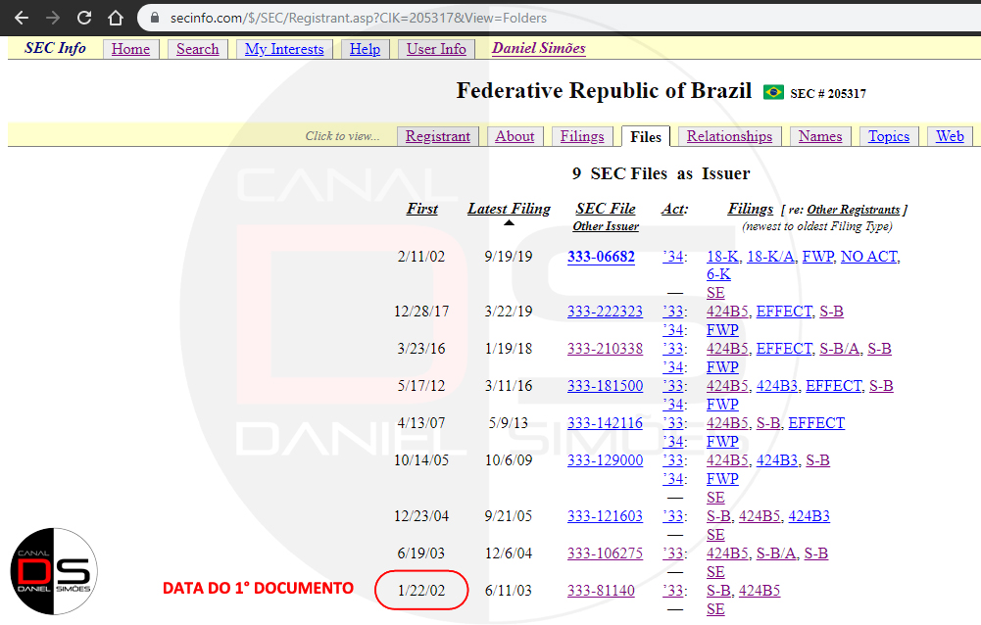The width and height of the screenshot is (981, 625).
Task: Open SEC file 333-106275
Action: [605, 553]
